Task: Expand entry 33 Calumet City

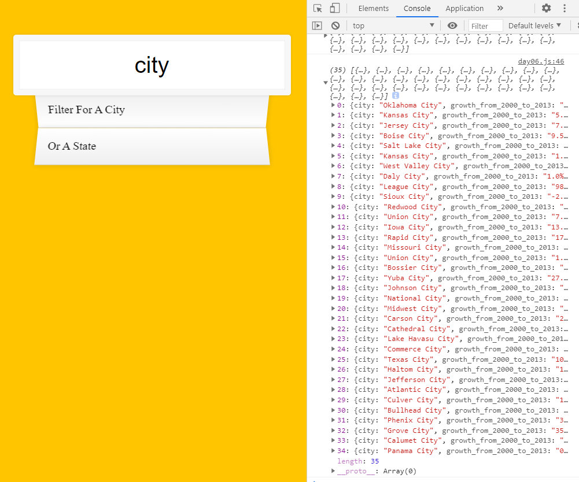Action: (x=333, y=441)
